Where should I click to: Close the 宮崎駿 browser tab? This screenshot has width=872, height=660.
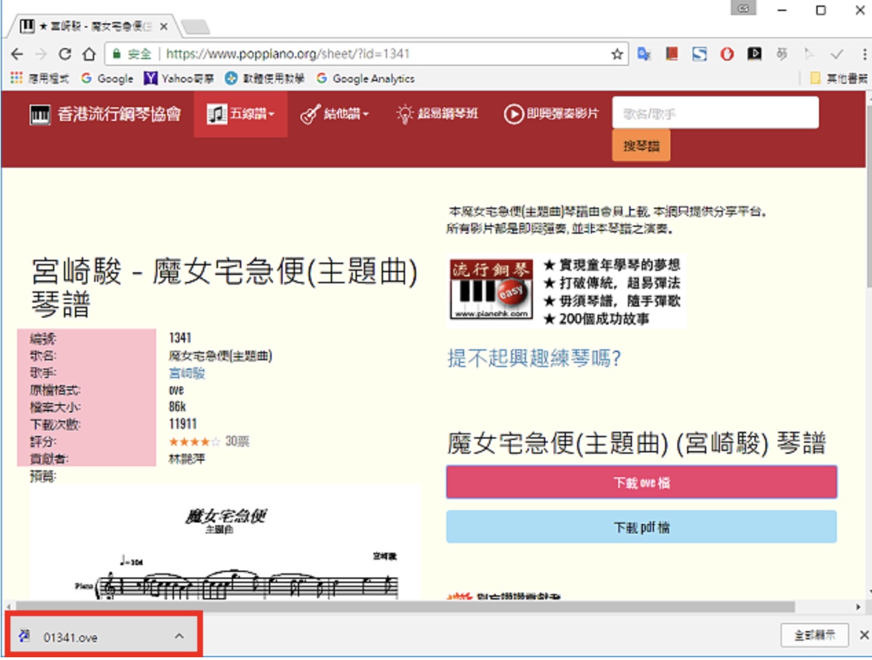[164, 26]
